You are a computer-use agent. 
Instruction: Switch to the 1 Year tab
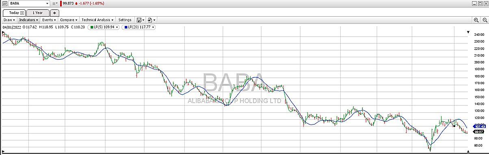(38, 13)
